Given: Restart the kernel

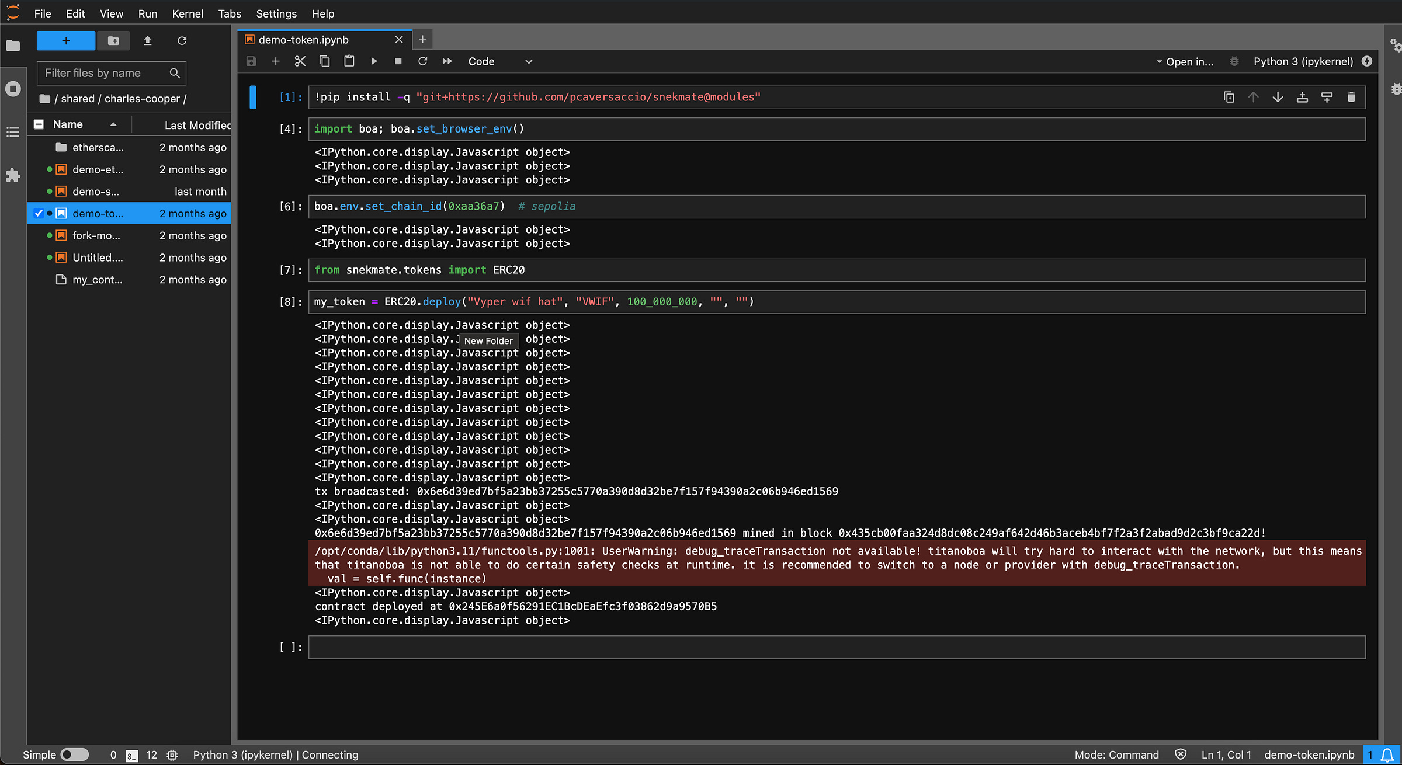Looking at the screenshot, I should tap(423, 61).
